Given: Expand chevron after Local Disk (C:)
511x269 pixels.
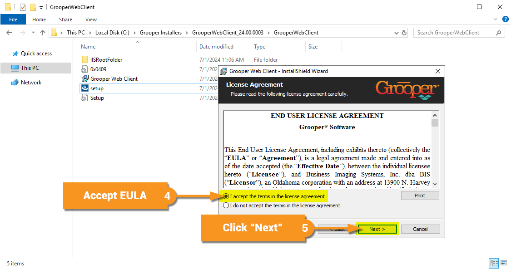Looking at the screenshot, I should [134, 33].
